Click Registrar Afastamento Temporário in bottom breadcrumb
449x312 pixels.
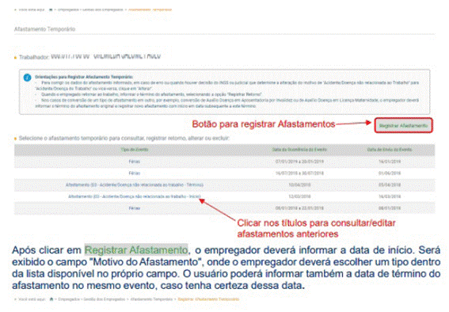(x=208, y=299)
